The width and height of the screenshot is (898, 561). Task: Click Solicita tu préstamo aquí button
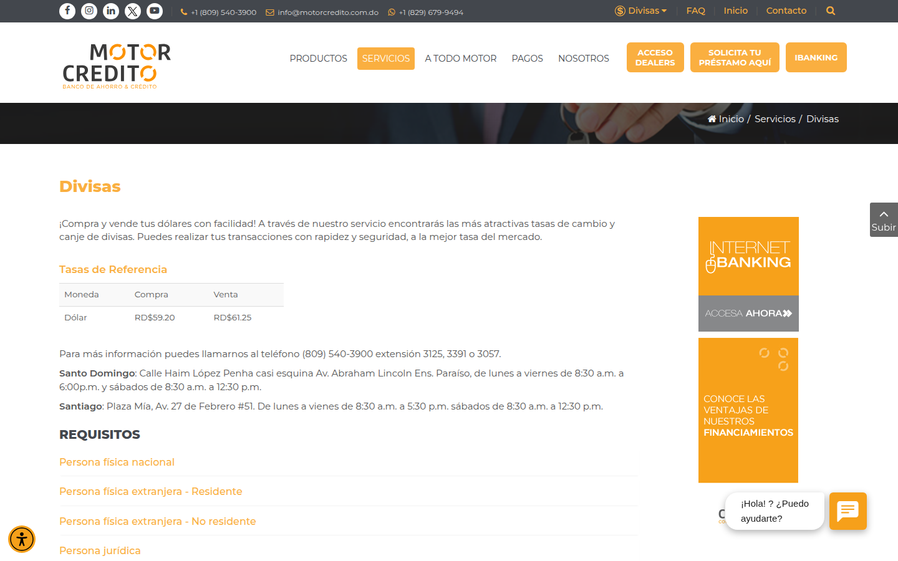point(735,57)
